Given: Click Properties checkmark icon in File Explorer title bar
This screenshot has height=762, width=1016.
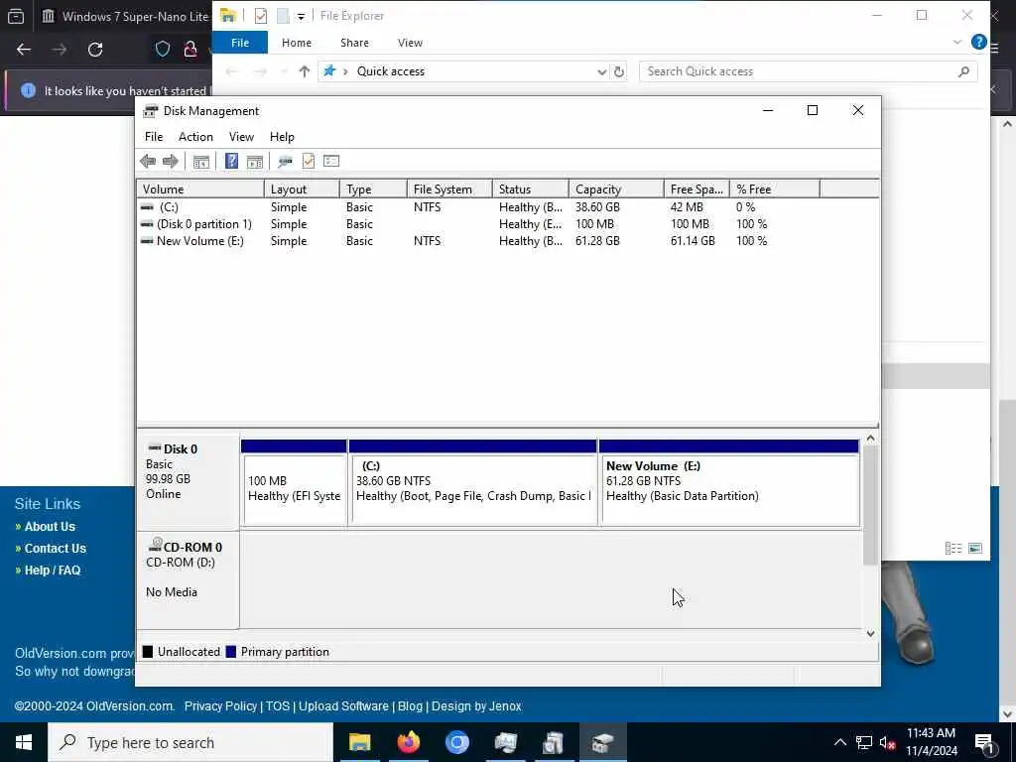Looking at the screenshot, I should coord(261,16).
